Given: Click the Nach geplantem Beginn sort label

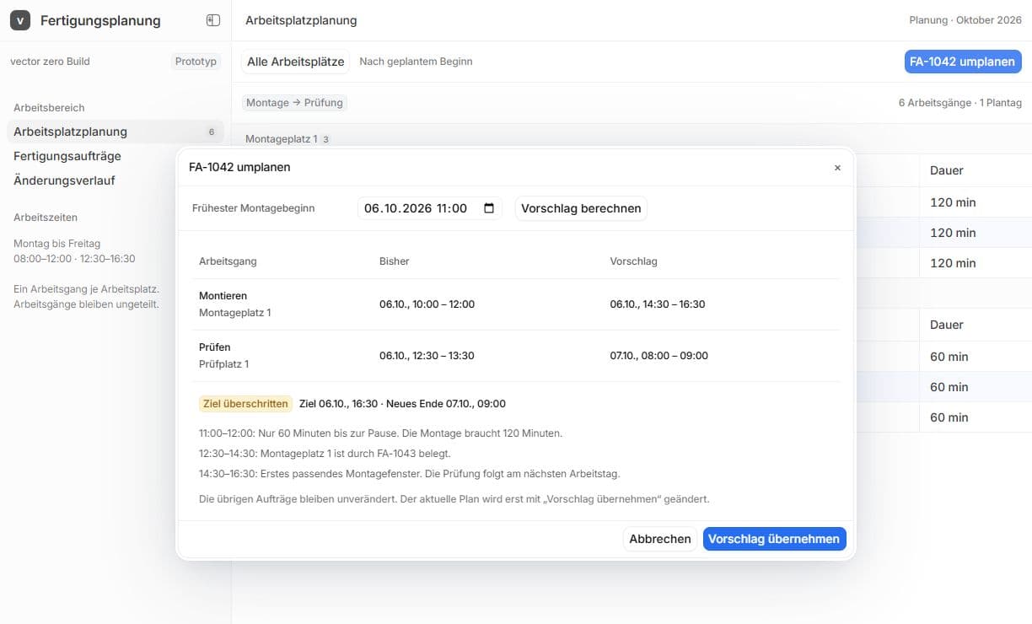Looking at the screenshot, I should click(x=416, y=62).
